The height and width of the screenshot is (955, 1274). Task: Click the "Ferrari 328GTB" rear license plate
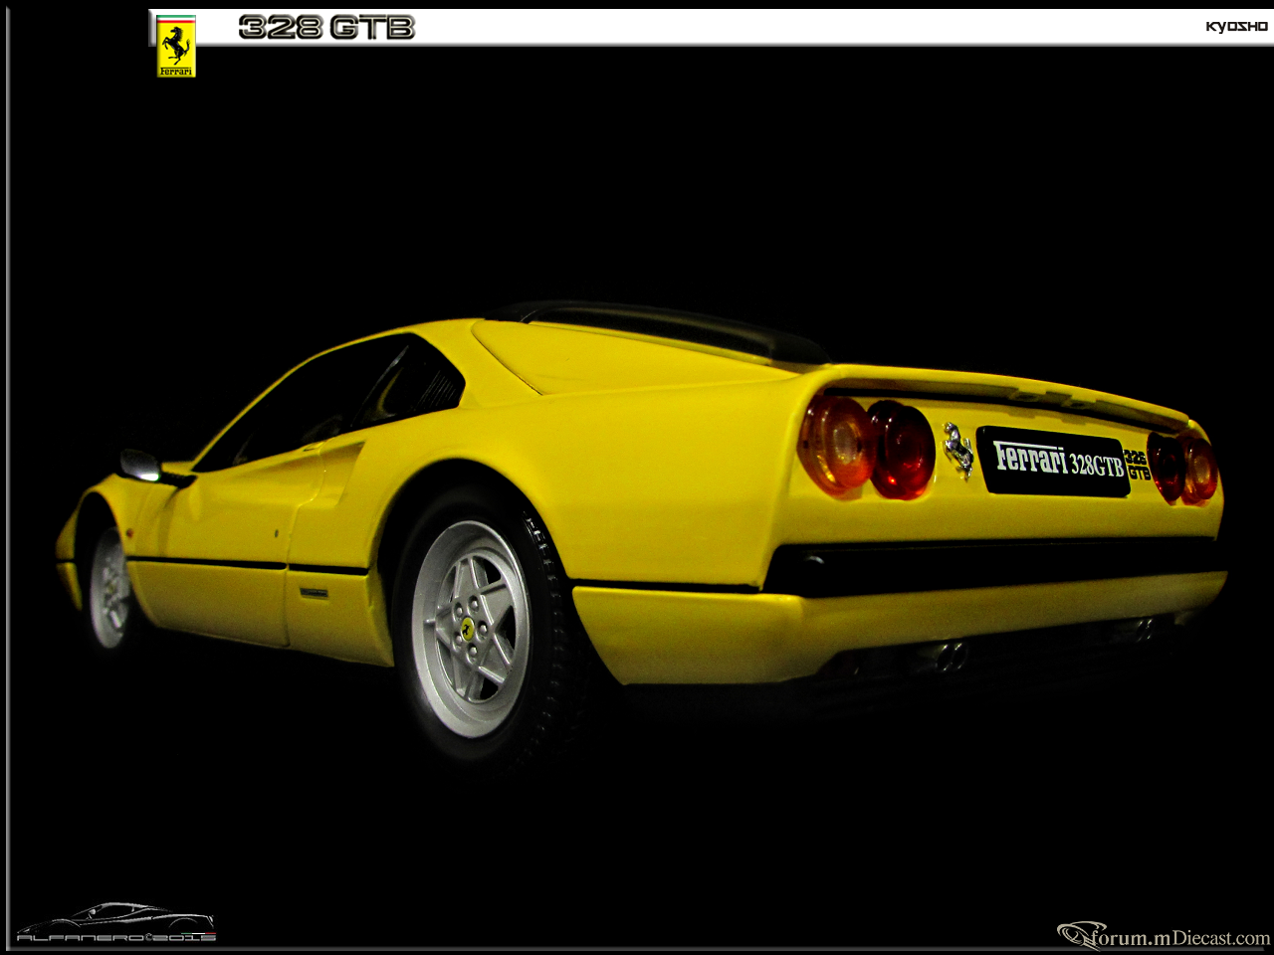tap(1052, 461)
